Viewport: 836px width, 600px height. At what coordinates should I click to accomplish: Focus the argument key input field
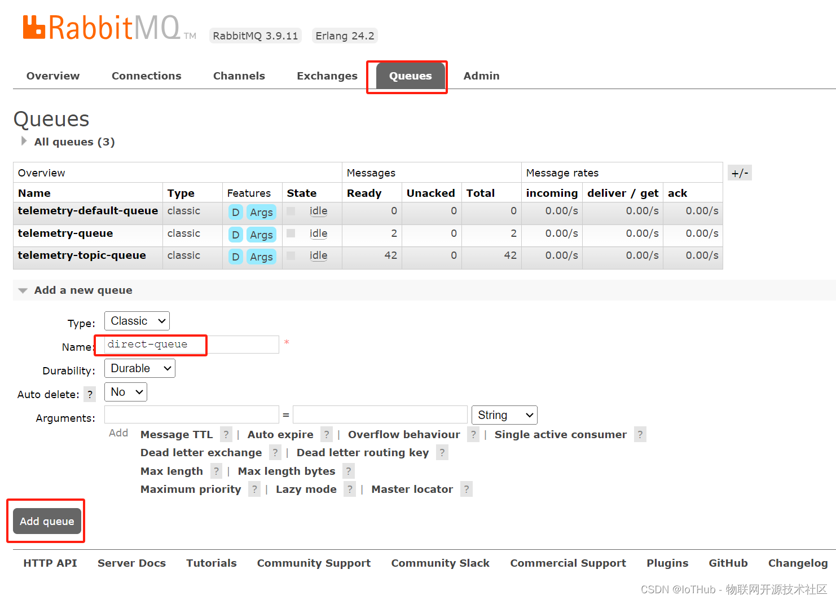[x=192, y=414]
